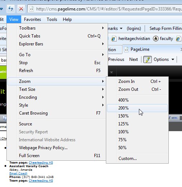Open the Tools menu

click(52, 19)
